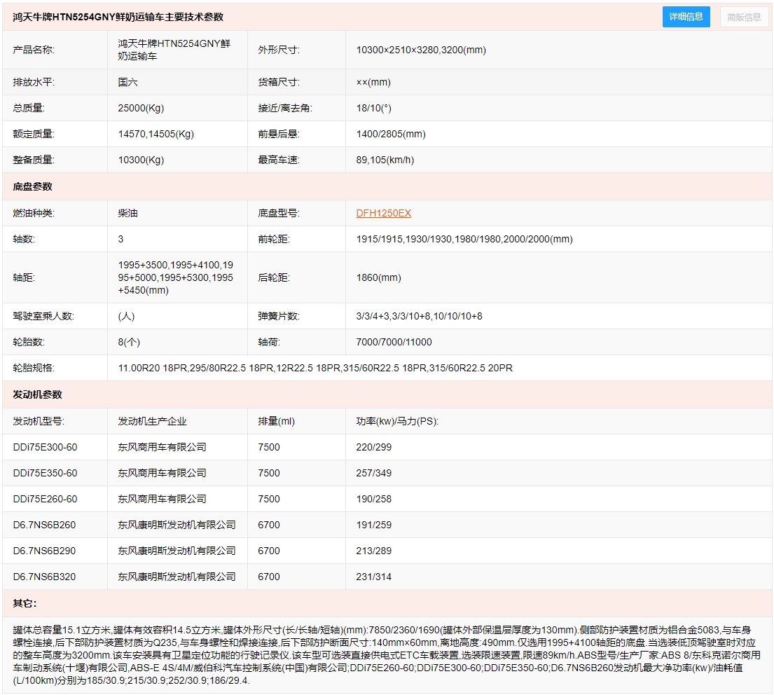Select the 燃油种类 value 柴油
This screenshot has height=695, width=774.
(x=128, y=213)
